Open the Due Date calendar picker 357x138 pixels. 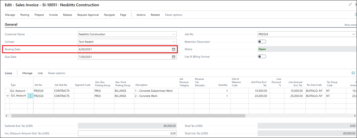174,57
